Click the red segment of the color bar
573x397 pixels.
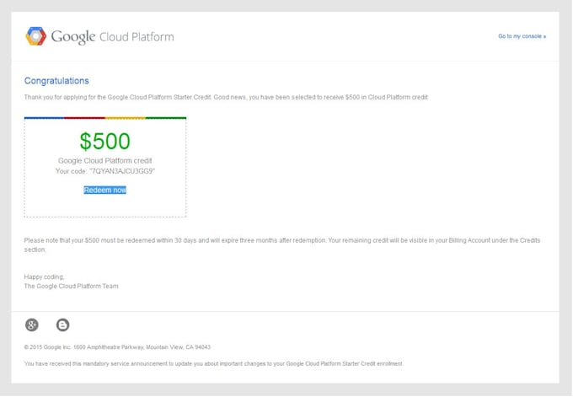coord(84,118)
